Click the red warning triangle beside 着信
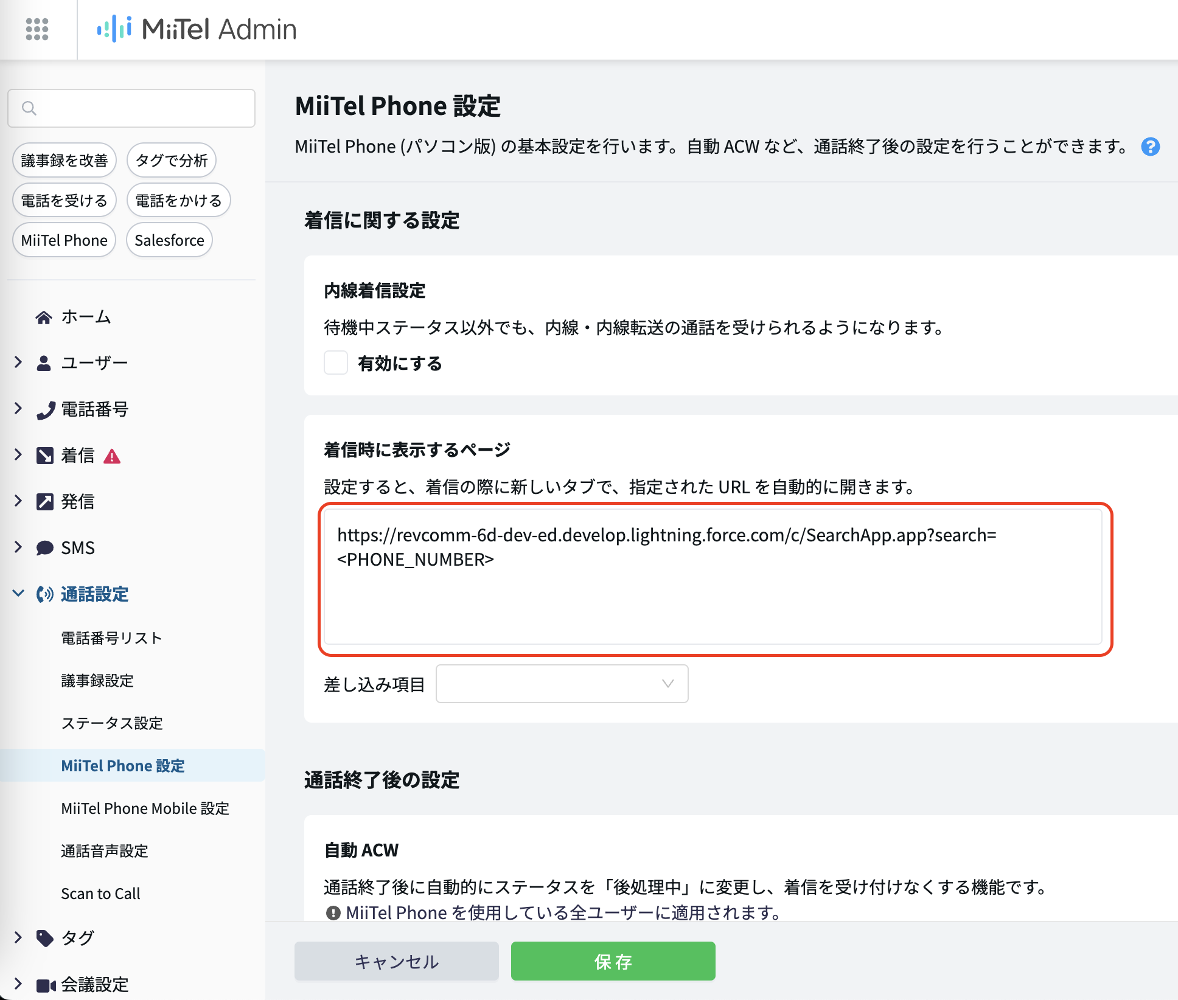Screen dimensions: 1178x1000 point(112,456)
